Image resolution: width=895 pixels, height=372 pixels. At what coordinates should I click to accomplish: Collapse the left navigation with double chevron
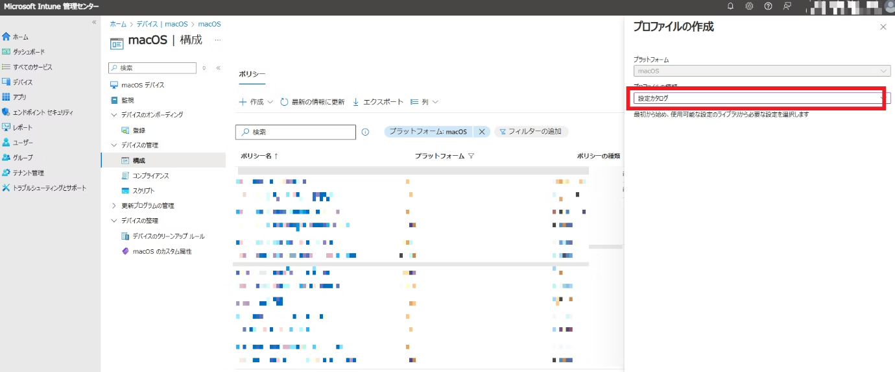click(94, 22)
